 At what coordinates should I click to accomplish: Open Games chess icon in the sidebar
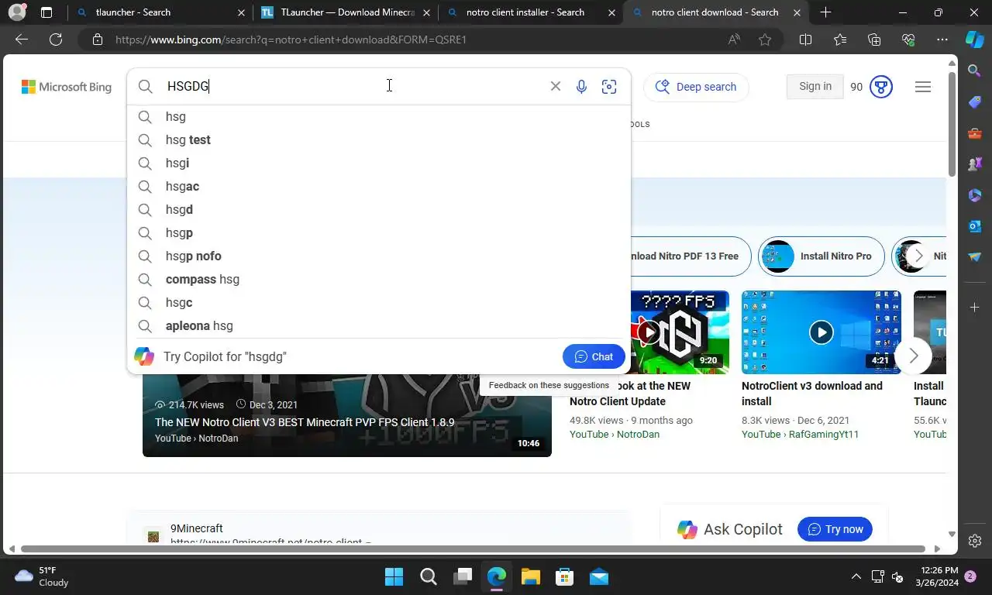click(x=975, y=164)
